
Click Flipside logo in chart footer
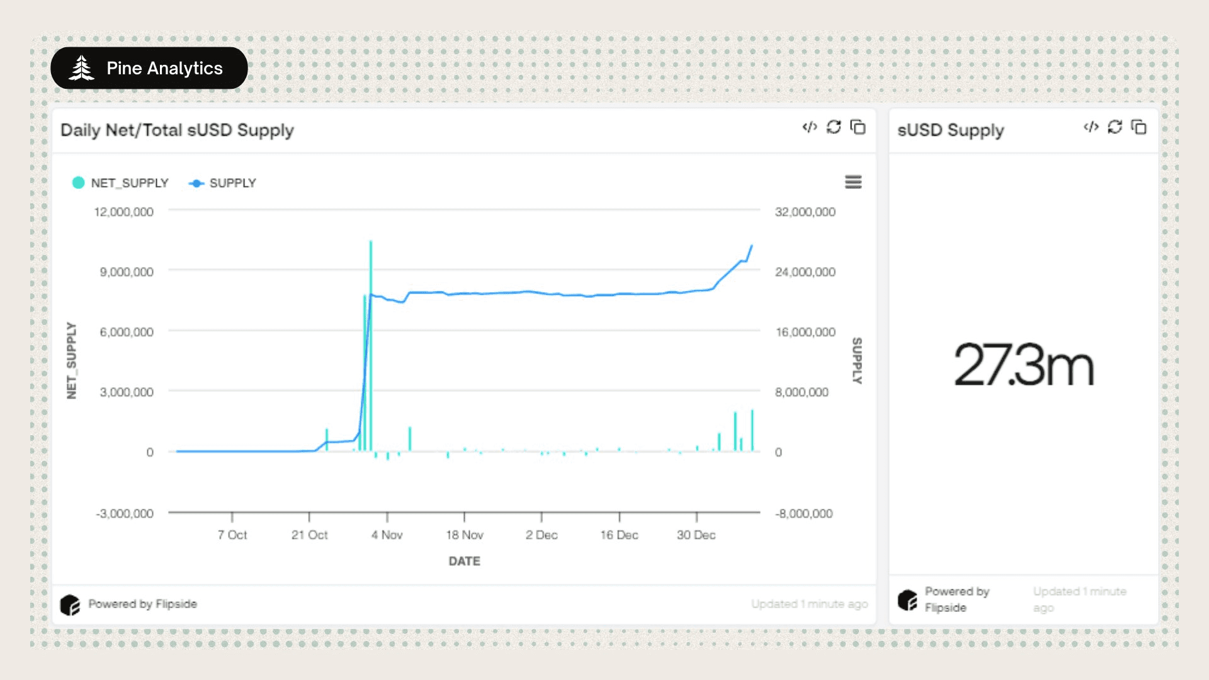pyautogui.click(x=70, y=604)
